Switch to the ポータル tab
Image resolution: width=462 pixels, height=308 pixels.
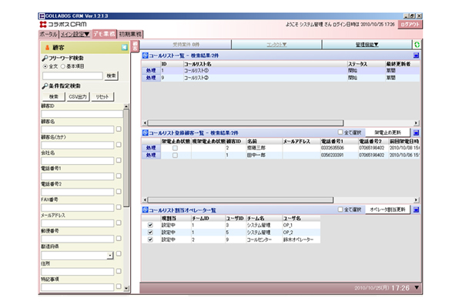(47, 35)
